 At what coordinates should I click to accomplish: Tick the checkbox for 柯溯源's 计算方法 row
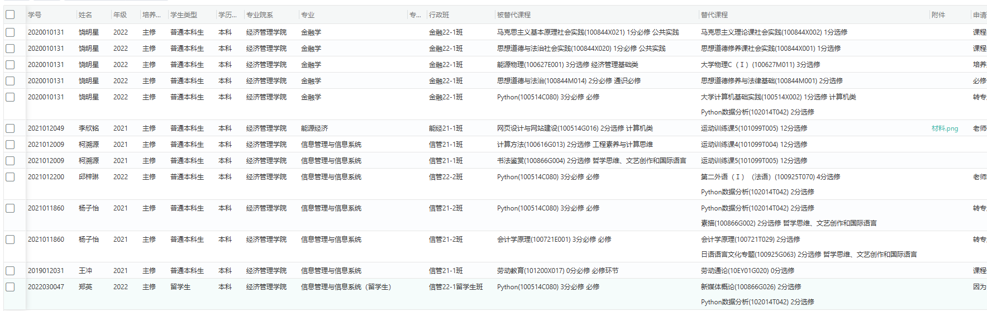pyautogui.click(x=10, y=145)
